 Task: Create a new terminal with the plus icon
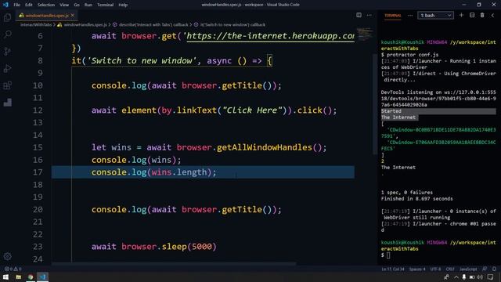[x=461, y=15]
